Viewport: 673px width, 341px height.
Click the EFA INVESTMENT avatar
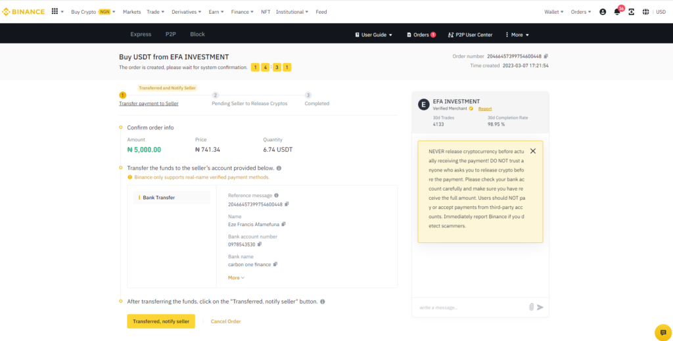[424, 104]
